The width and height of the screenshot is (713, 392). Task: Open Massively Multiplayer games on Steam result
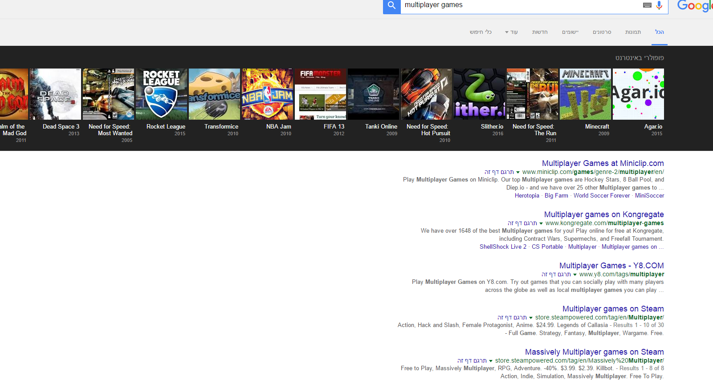(x=594, y=352)
